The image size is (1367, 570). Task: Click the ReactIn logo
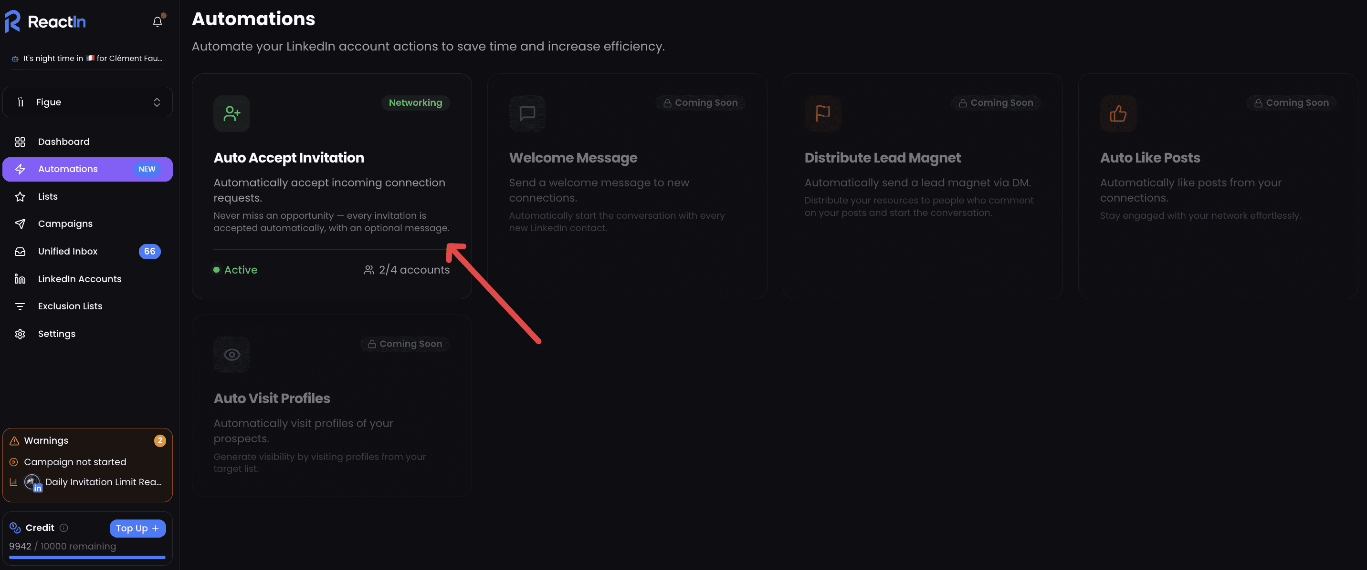click(46, 21)
